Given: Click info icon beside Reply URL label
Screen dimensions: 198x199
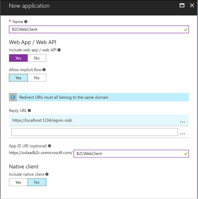Looking at the screenshot, I should 29,111.
